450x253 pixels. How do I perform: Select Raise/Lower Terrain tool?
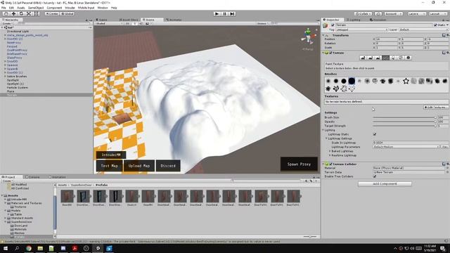363,58
